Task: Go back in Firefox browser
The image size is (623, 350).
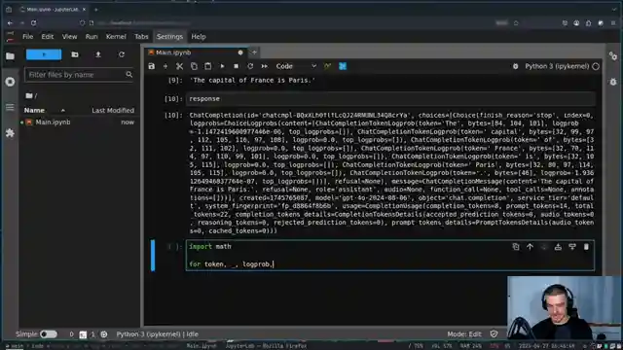Action: 10,23
